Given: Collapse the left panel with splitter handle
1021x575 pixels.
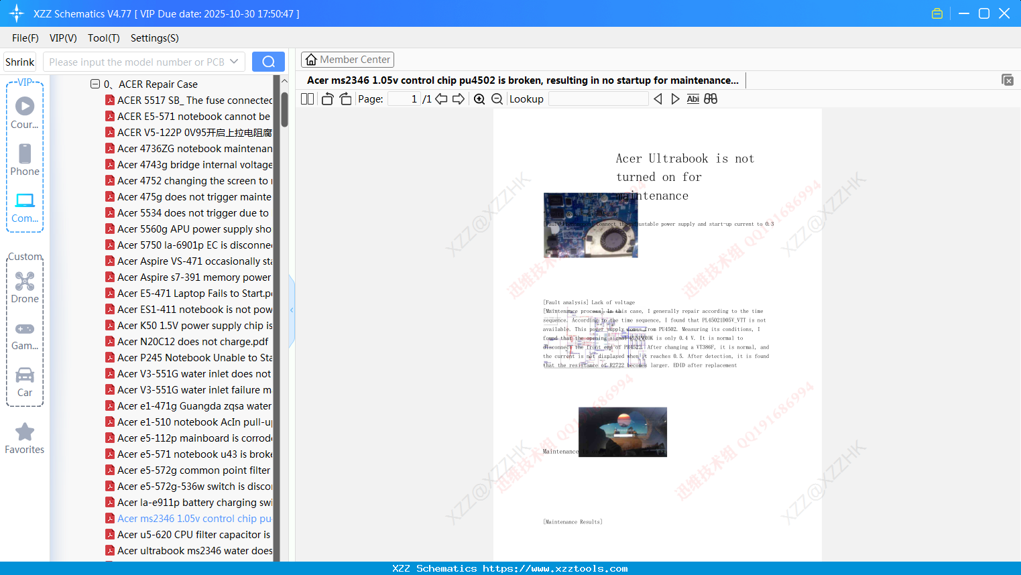Looking at the screenshot, I should coord(292,310).
